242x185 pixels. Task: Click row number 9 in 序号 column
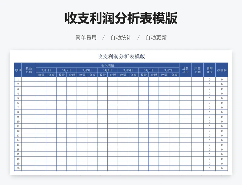[x=18, y=117]
